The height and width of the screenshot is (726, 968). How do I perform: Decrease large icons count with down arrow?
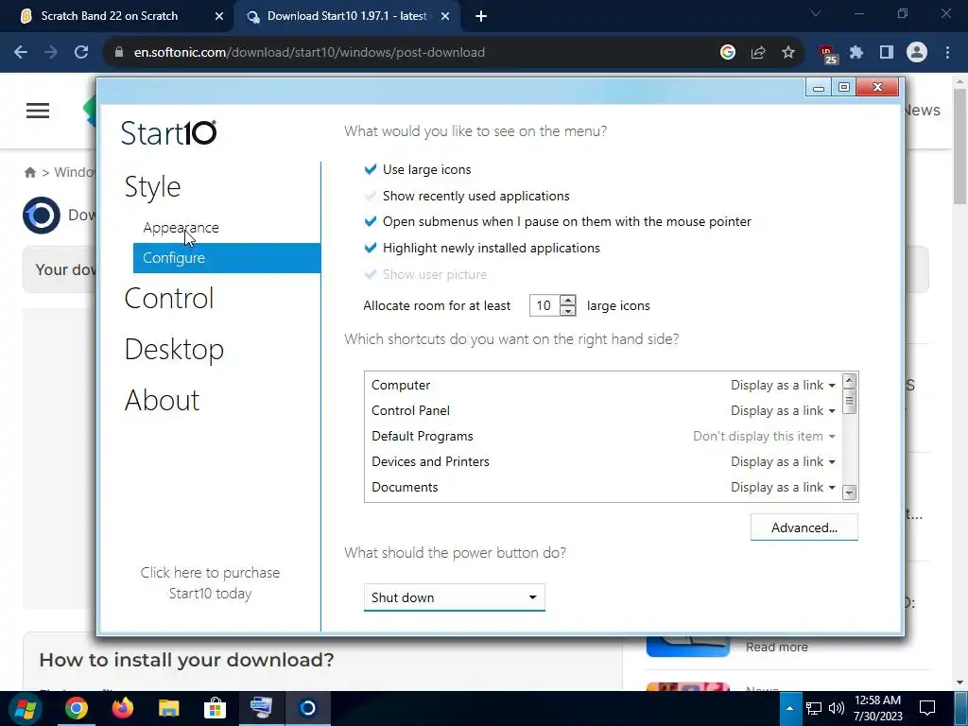pos(567,310)
